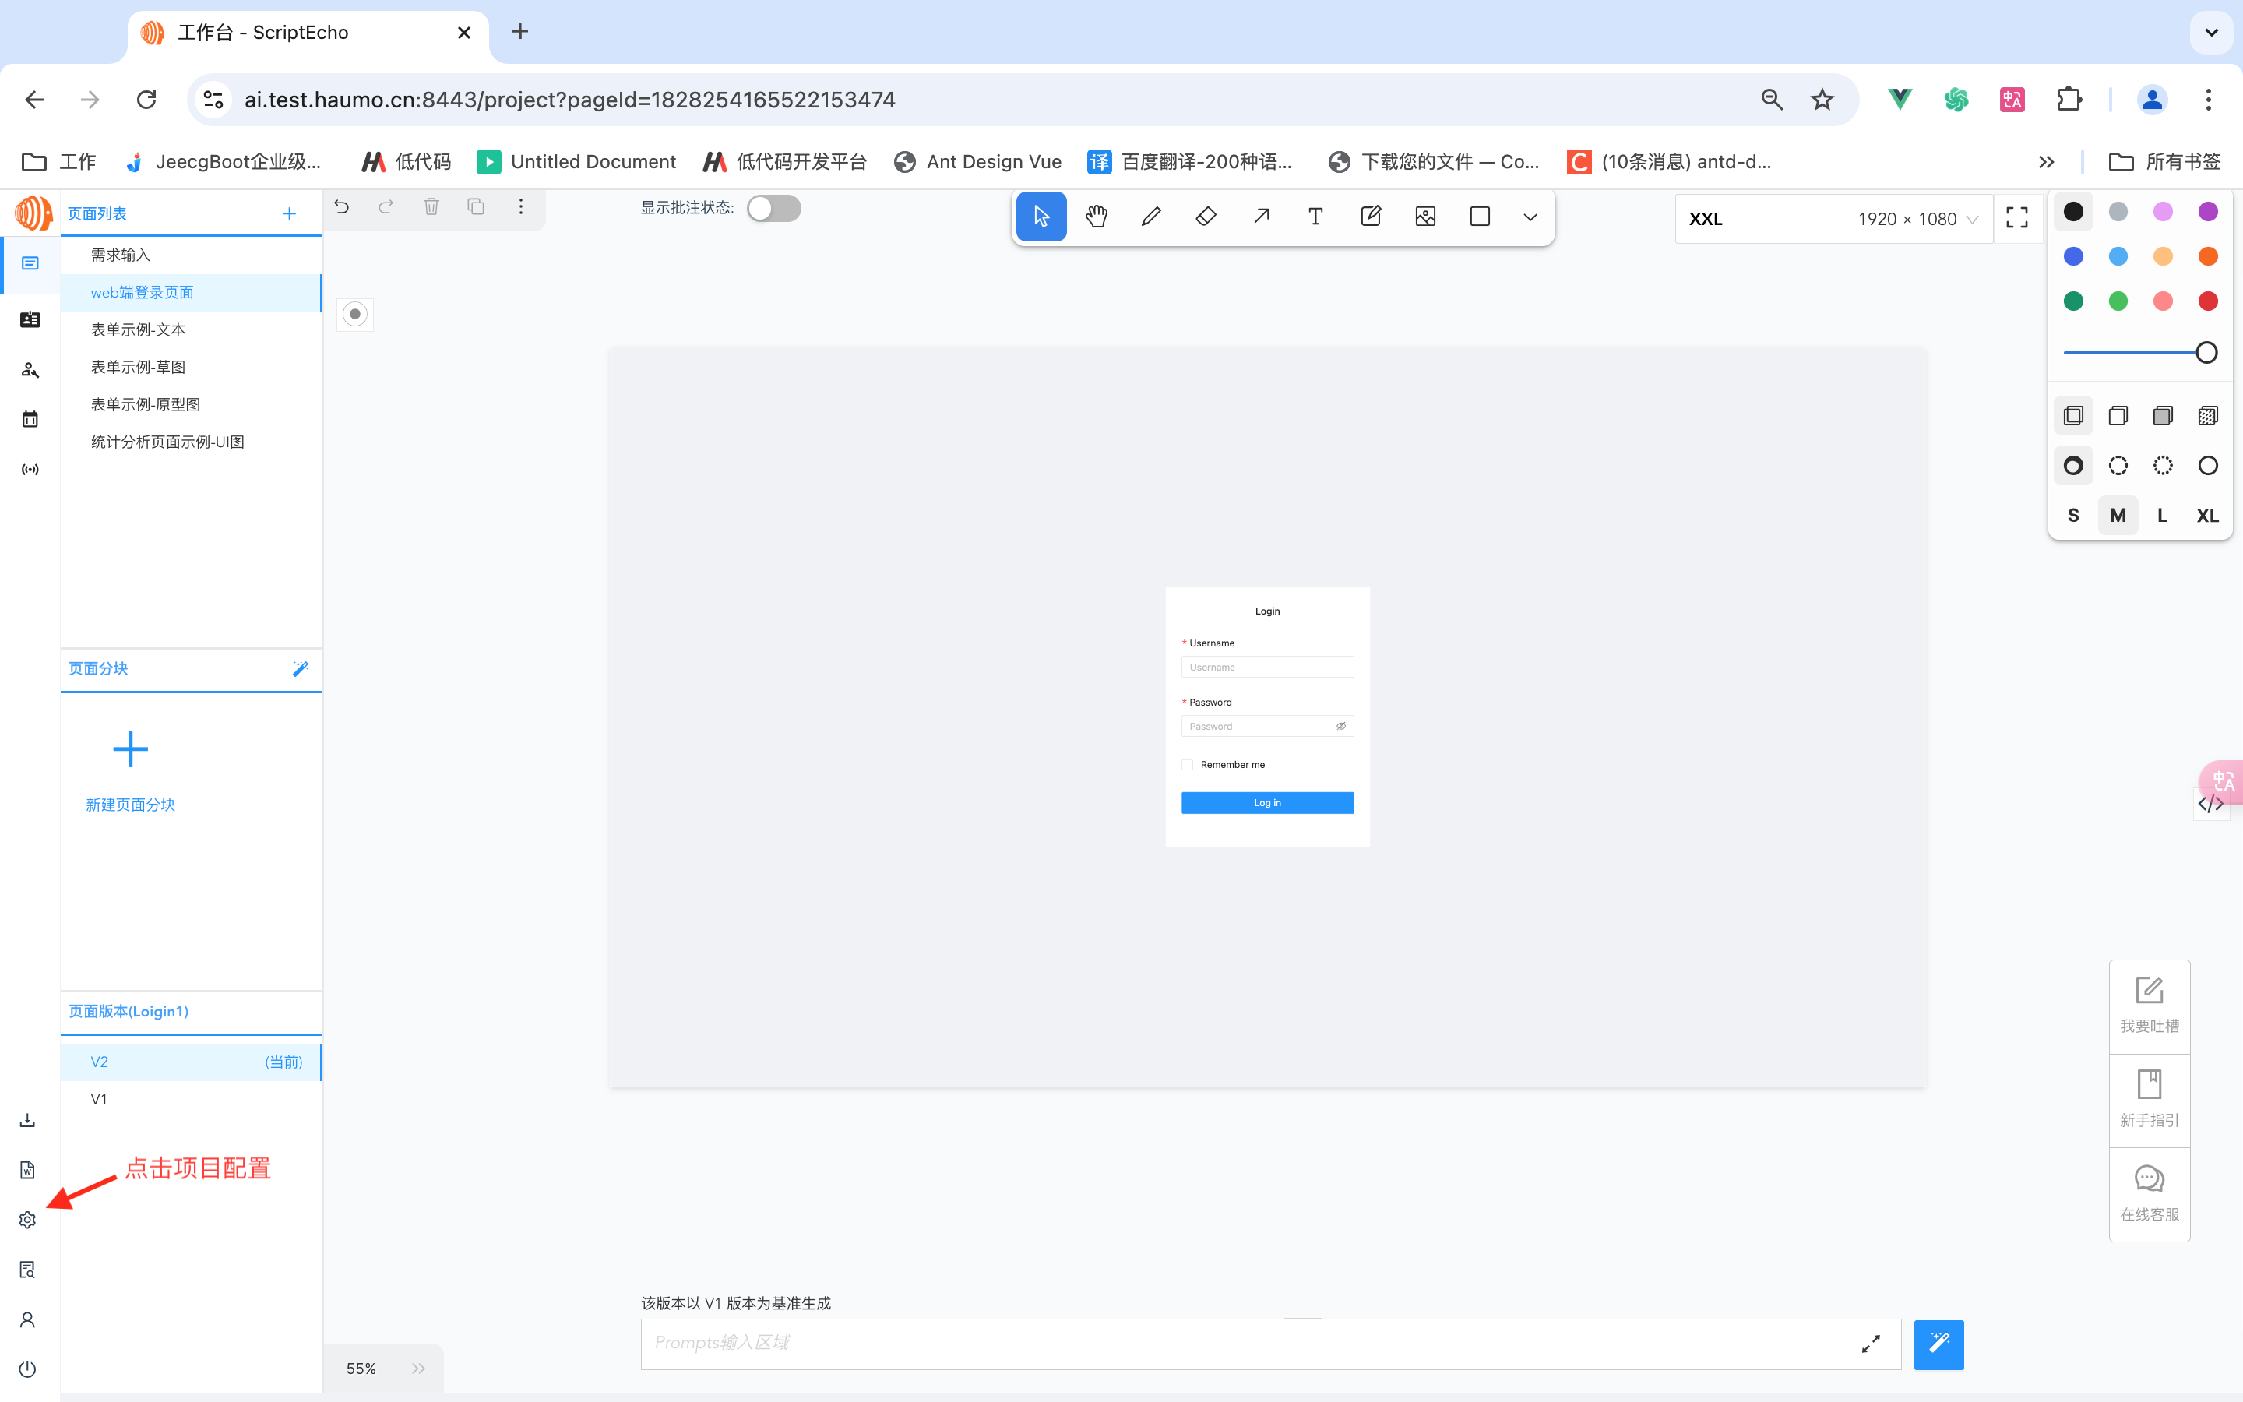Expand more shape tools chevron
Image resolution: width=2243 pixels, height=1402 pixels.
pos(1530,217)
